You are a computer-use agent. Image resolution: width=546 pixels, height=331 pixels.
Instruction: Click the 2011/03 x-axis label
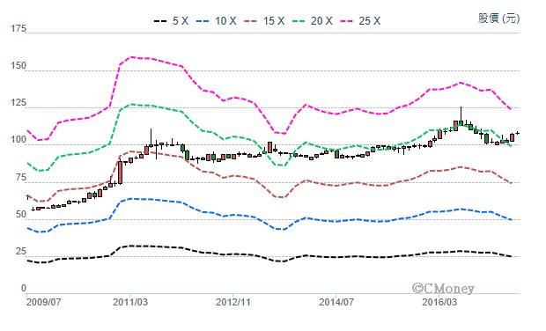129,302
